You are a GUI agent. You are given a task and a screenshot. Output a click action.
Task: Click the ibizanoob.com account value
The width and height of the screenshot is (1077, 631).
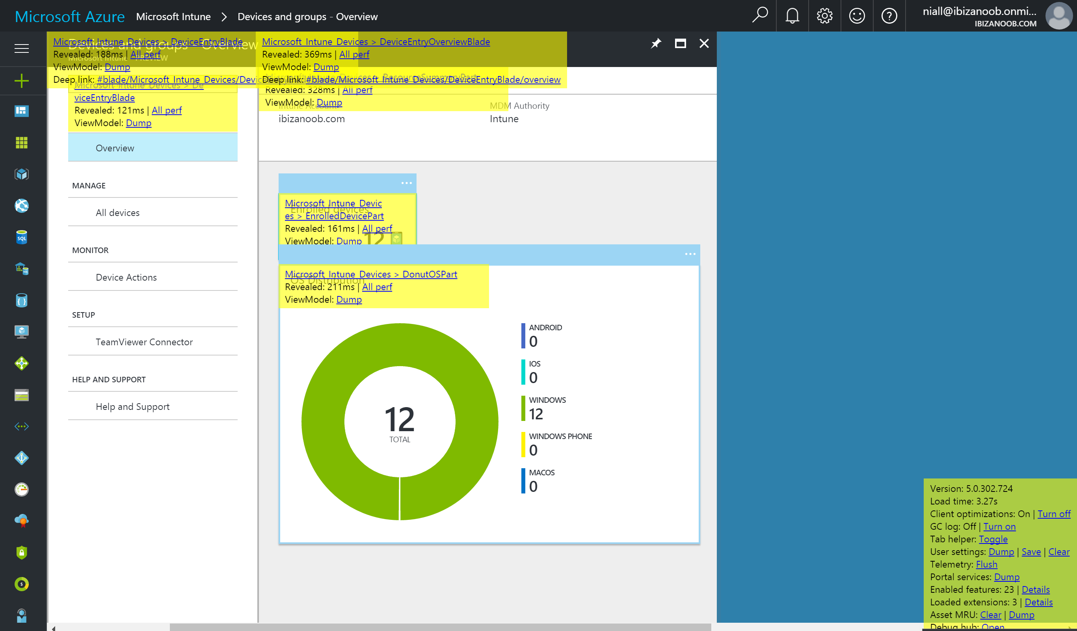[x=312, y=119]
